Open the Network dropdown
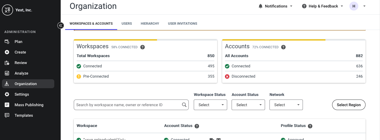380x140 pixels. (286, 105)
